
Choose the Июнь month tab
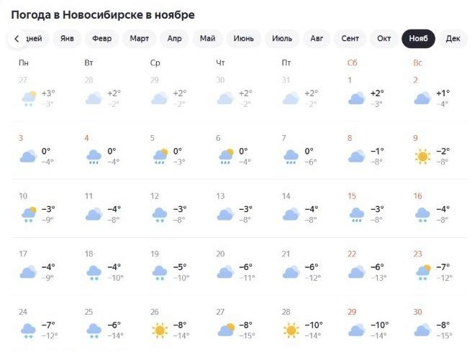[244, 39]
